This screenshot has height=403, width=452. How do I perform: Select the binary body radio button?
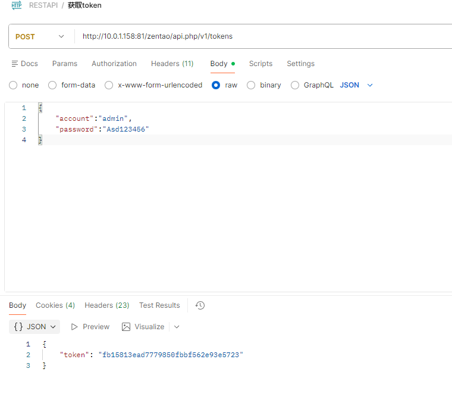click(251, 85)
